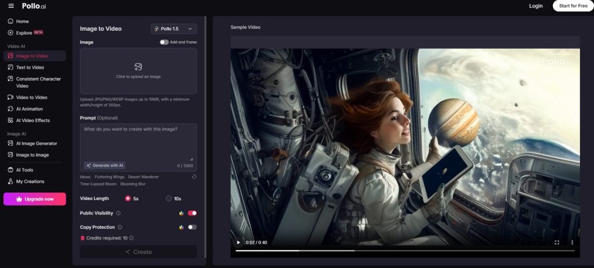Screen dimensions: 594x268
Task: Enable the Add end frame toggle
Action: click(164, 42)
